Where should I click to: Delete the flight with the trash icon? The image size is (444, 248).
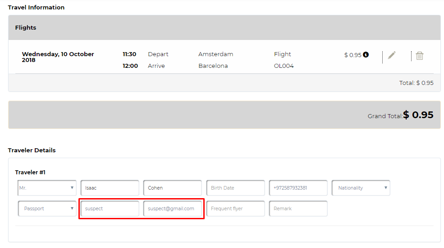[x=420, y=56]
